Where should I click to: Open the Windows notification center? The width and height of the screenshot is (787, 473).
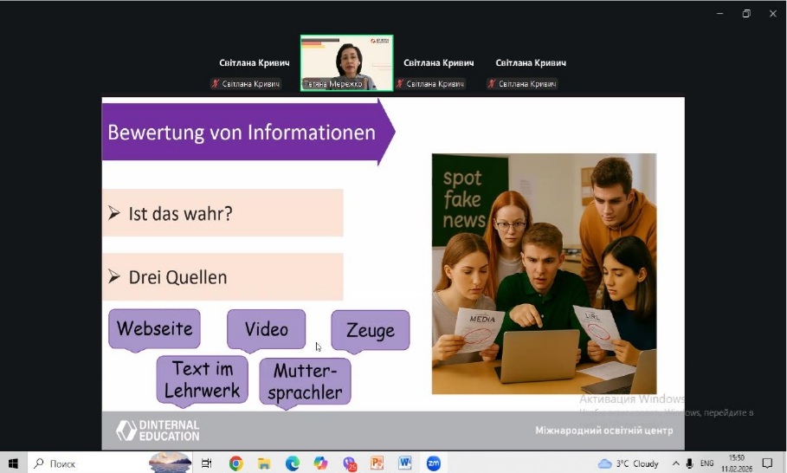(767, 463)
